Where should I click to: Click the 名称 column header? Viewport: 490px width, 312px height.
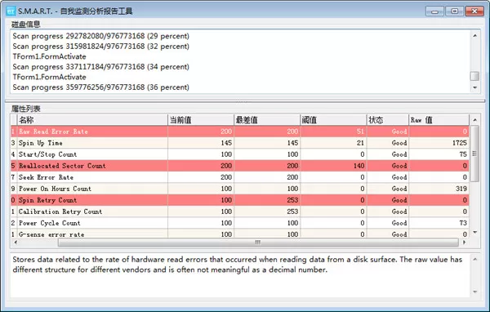pyautogui.click(x=92, y=120)
